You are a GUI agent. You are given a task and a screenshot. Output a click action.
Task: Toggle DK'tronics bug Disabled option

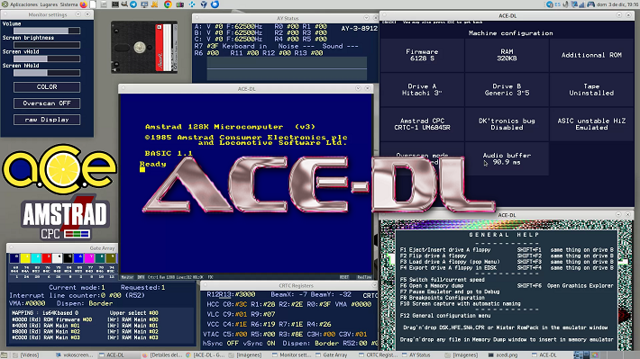pos(507,124)
